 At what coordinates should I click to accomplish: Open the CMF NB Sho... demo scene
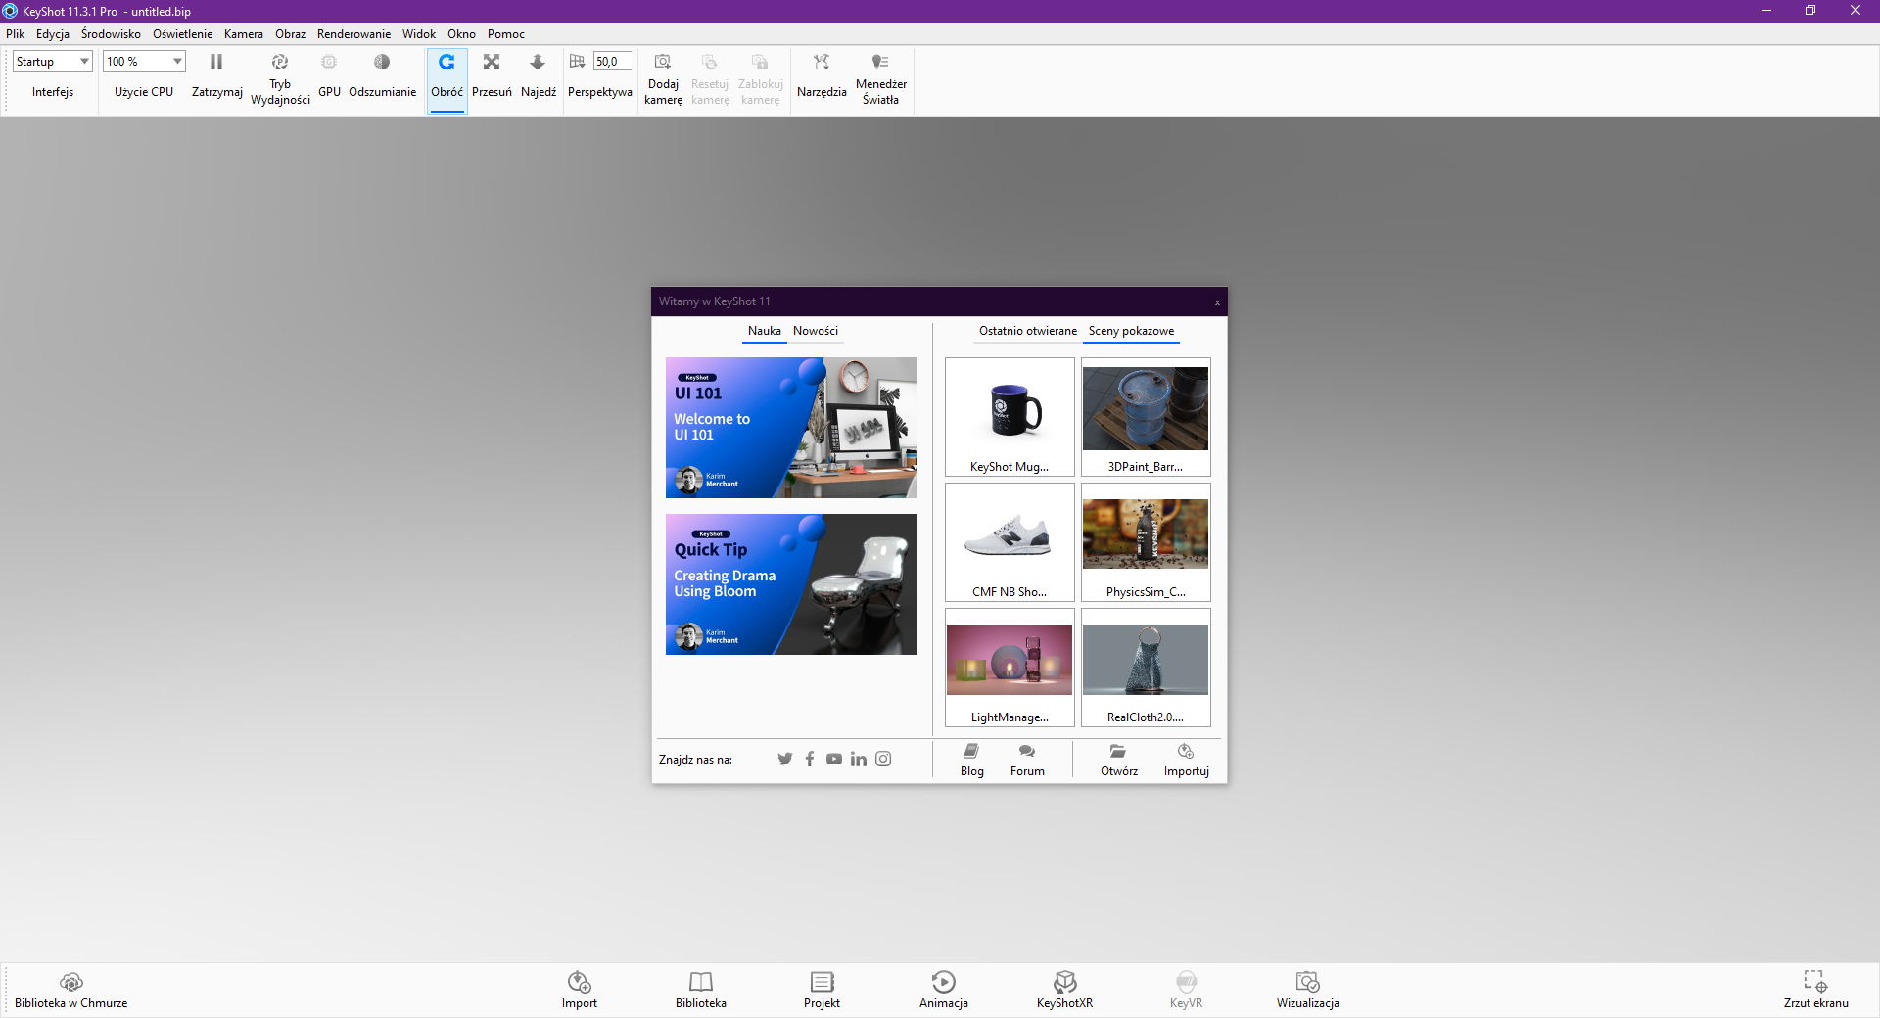tap(1010, 542)
